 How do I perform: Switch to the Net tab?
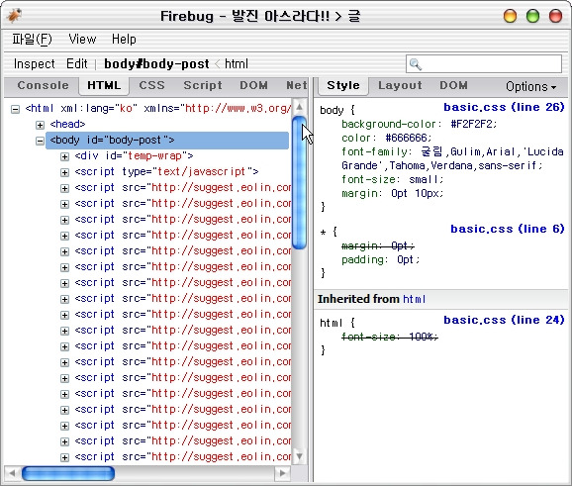[x=296, y=85]
